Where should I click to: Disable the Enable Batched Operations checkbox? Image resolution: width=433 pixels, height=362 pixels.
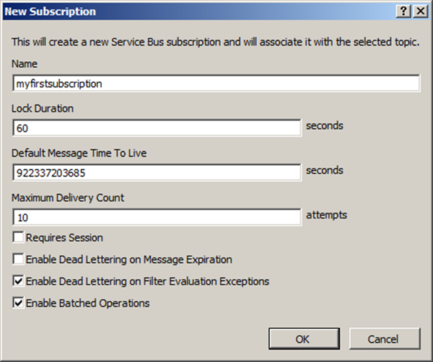click(x=18, y=304)
